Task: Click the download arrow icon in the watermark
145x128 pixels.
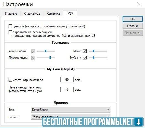Action: (x=139, y=122)
